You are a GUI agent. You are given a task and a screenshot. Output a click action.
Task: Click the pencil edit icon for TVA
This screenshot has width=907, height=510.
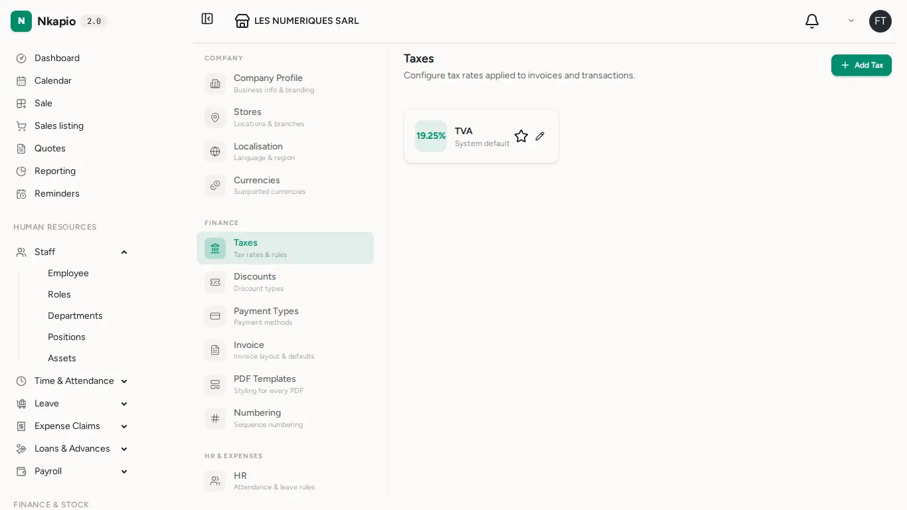540,136
